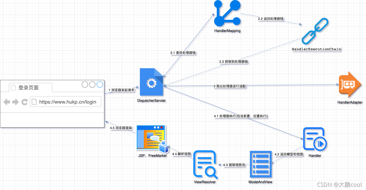Image resolution: width=366 pixels, height=190 pixels.
Task: Select the 登录页面 browser tab
Action: (31, 88)
